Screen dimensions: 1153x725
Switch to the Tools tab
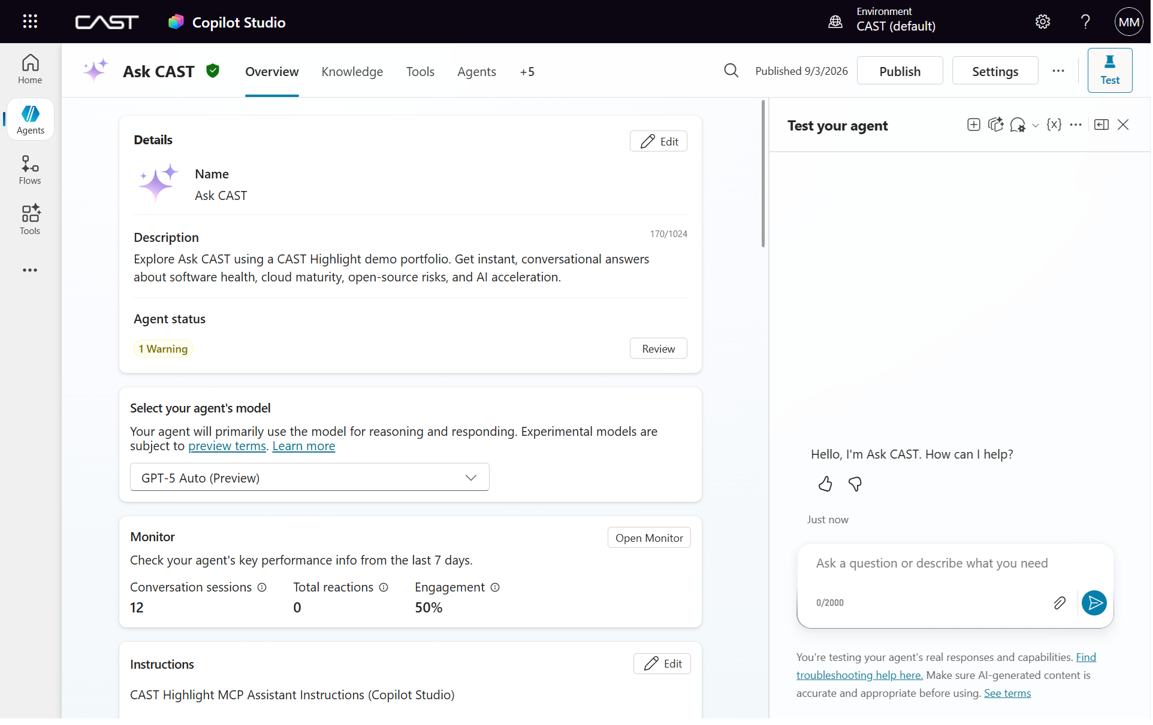click(420, 72)
